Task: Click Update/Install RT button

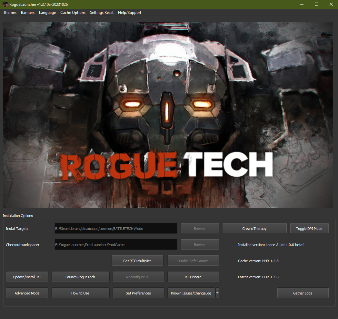Action: (x=27, y=277)
